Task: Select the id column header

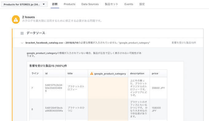Action: 54,74
